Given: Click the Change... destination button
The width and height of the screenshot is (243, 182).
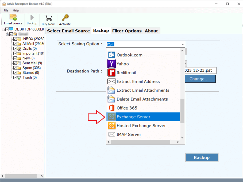Looking at the screenshot, I should (200, 79).
